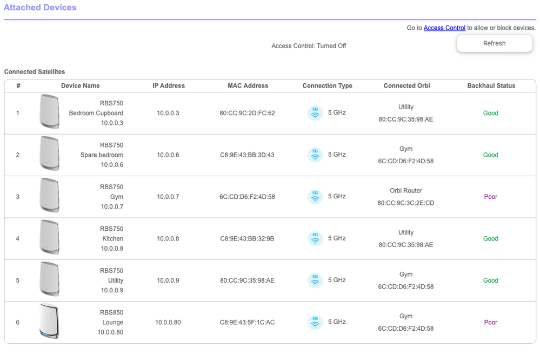The width and height of the screenshot is (540, 354).
Task: Click connected Orbi MAC 80:CC:9C:3C:2E:CD
Action: pos(406,203)
